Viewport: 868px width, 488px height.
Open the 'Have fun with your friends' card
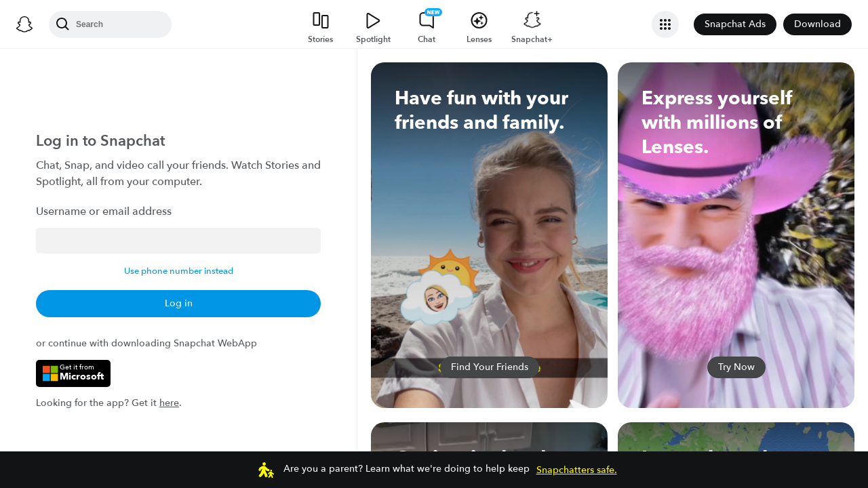[x=489, y=235]
